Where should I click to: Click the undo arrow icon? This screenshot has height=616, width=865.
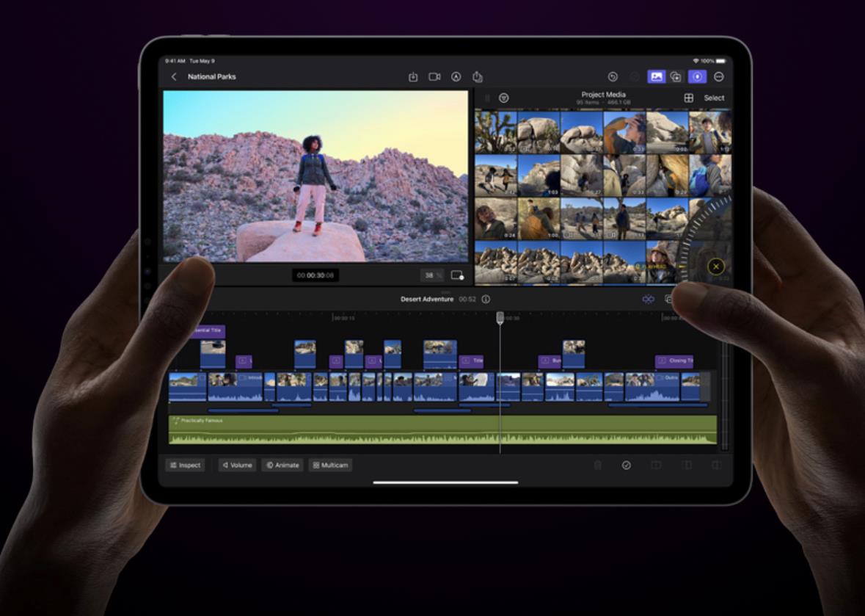coord(613,77)
